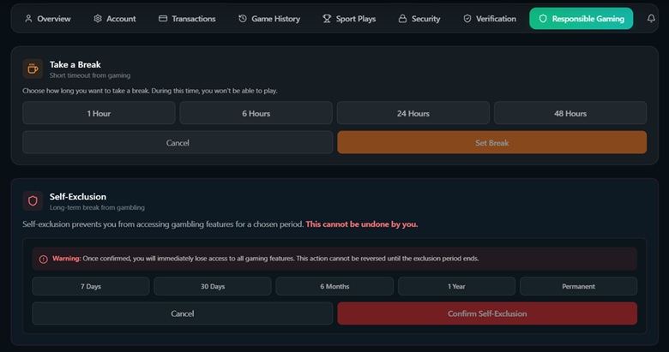This screenshot has height=352, width=669.
Task: Go to the Verification tab
Action: [489, 19]
